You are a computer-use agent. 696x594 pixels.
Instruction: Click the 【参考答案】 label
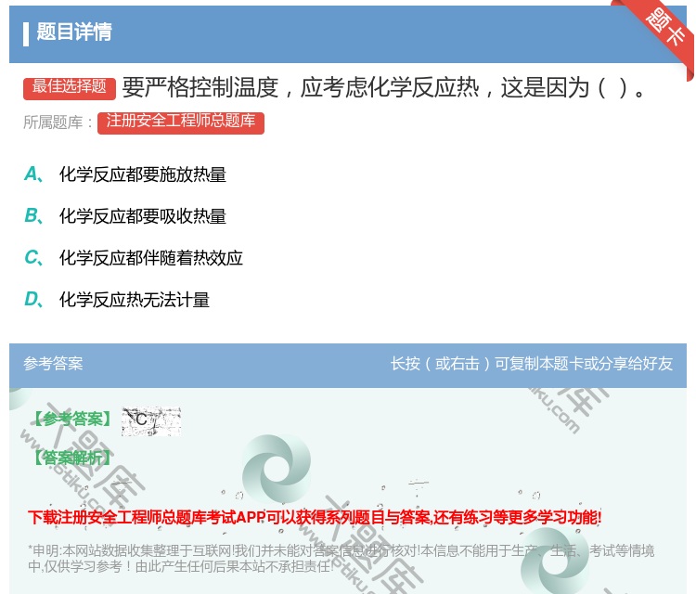[72, 419]
